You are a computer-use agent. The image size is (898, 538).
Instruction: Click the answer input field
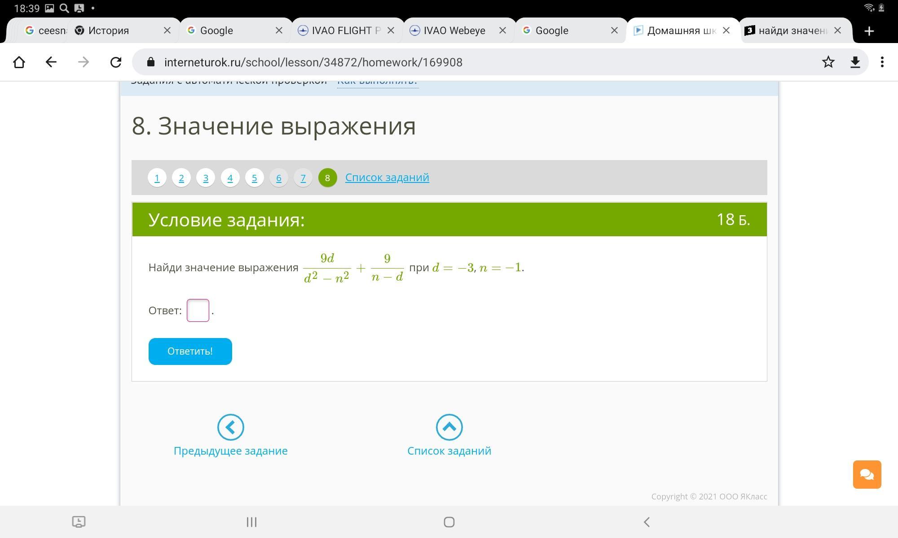point(198,310)
